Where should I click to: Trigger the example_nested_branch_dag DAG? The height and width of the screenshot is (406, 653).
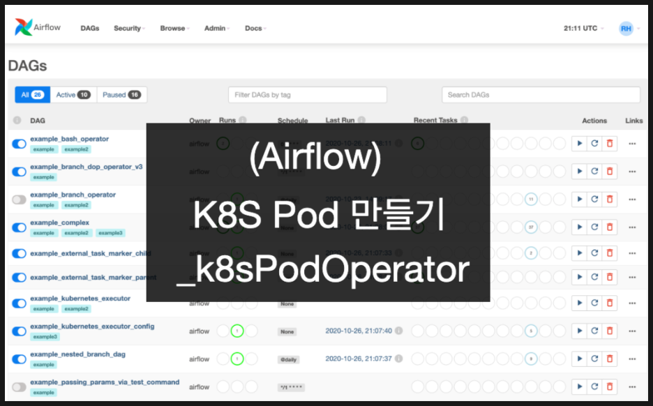pos(579,359)
